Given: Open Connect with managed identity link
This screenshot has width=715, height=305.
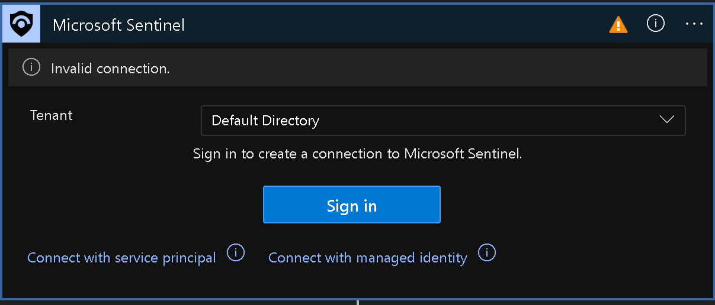Looking at the screenshot, I should click(x=368, y=258).
